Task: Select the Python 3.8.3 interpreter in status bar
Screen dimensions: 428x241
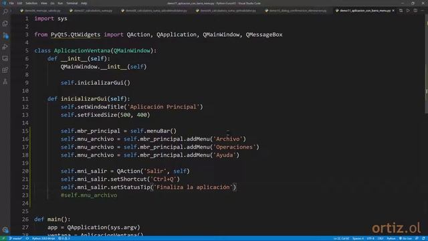Action: tap(43, 238)
